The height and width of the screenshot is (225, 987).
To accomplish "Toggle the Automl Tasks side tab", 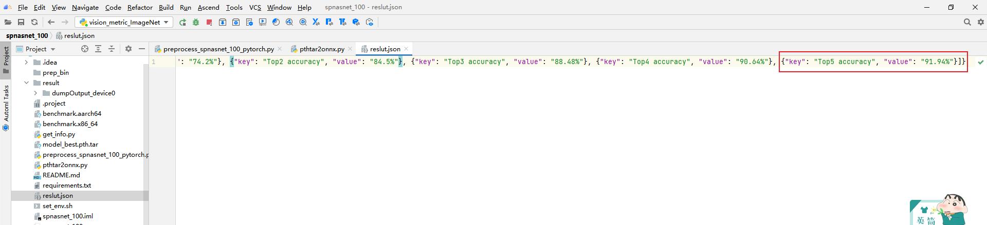I will tap(6, 108).
